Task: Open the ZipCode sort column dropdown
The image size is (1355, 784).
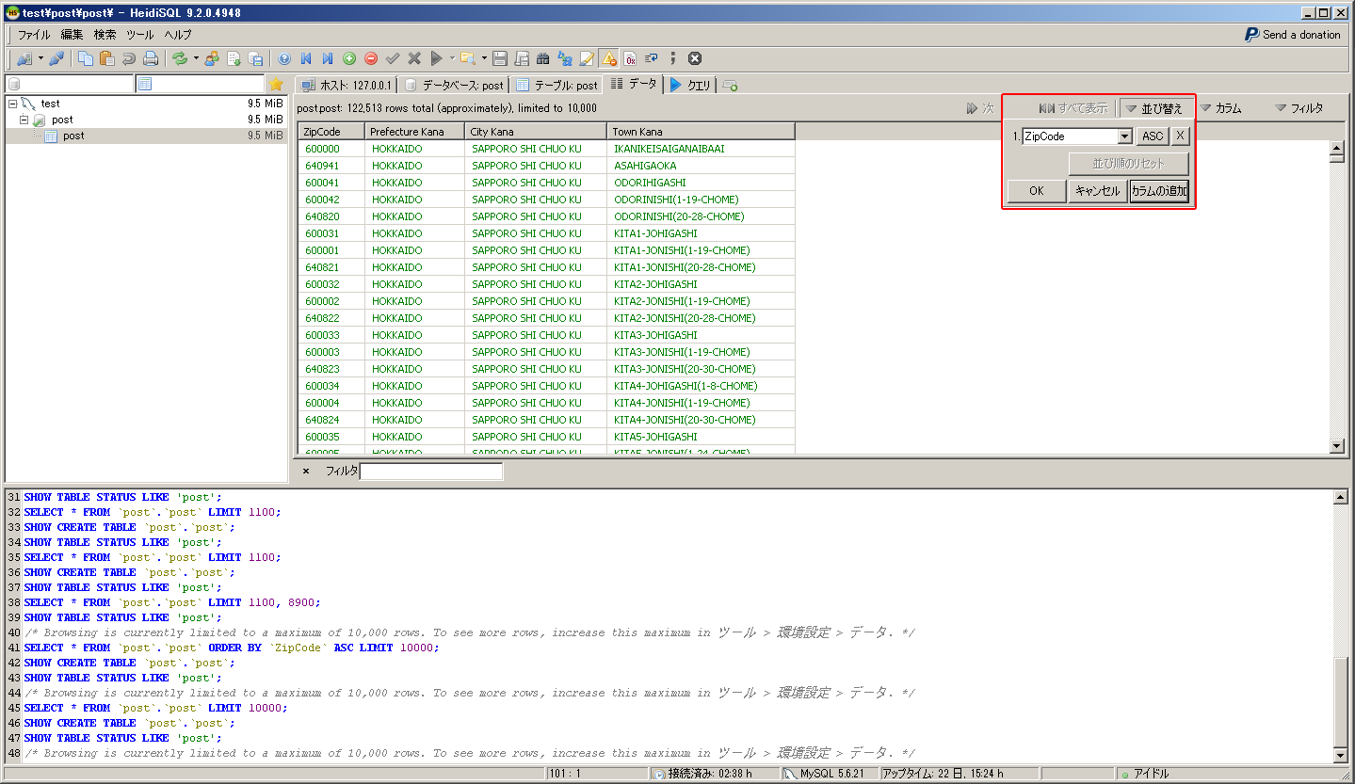Action: [x=1124, y=136]
